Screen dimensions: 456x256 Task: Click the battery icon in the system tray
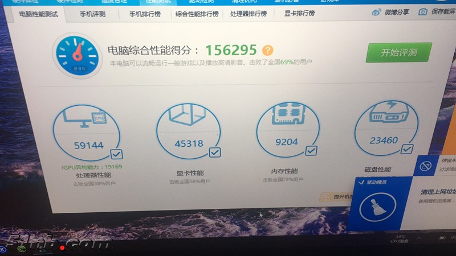click(442, 238)
